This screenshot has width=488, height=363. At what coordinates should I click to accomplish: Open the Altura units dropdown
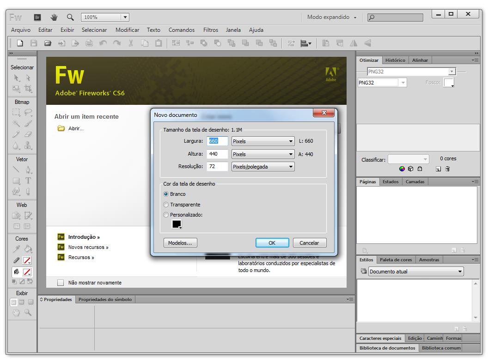coord(263,154)
